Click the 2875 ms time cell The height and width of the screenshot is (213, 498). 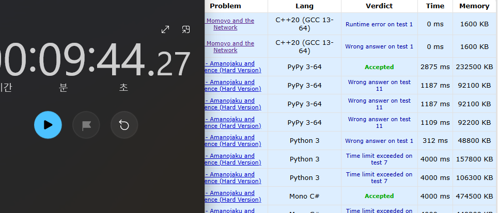[435, 67]
